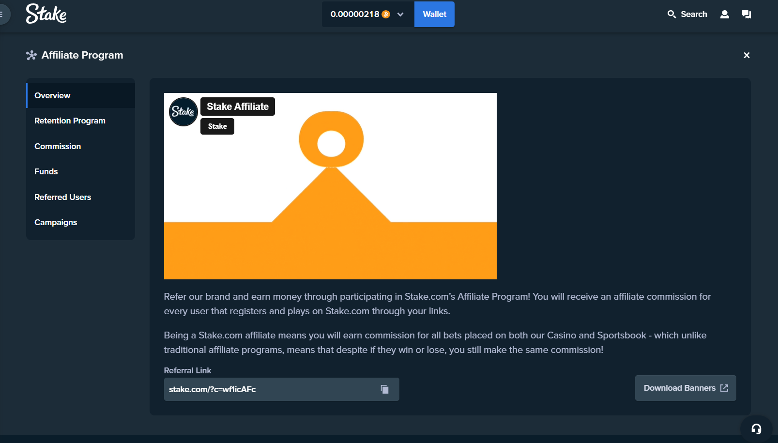Image resolution: width=778 pixels, height=443 pixels.
Task: Click the Stake channel avatar on video
Action: (183, 111)
